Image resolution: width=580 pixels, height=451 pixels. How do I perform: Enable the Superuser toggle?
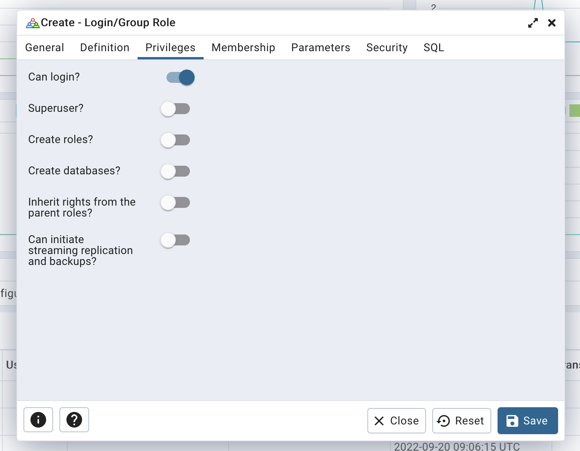click(175, 109)
